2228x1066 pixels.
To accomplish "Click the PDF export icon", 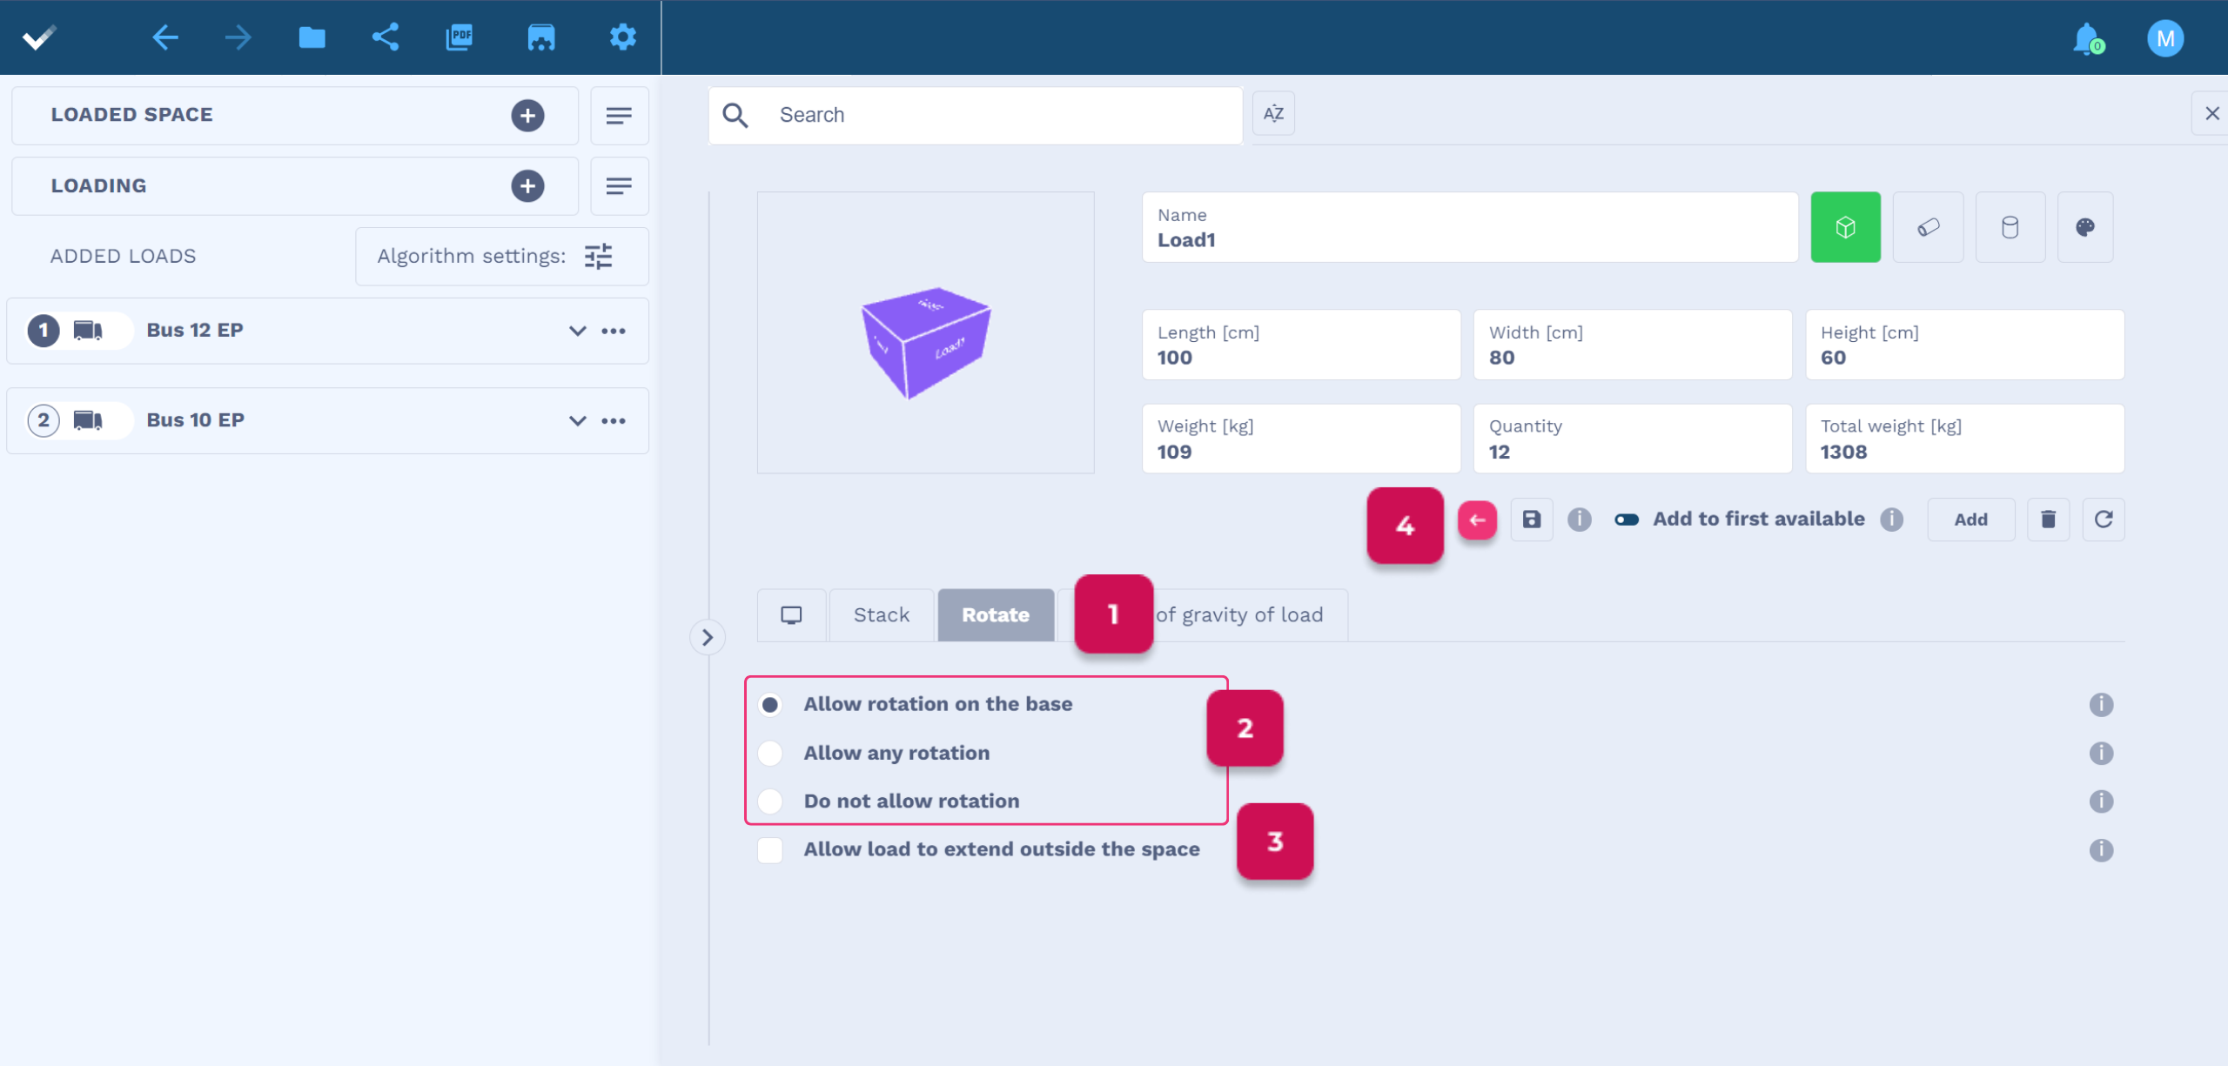I will point(459,37).
